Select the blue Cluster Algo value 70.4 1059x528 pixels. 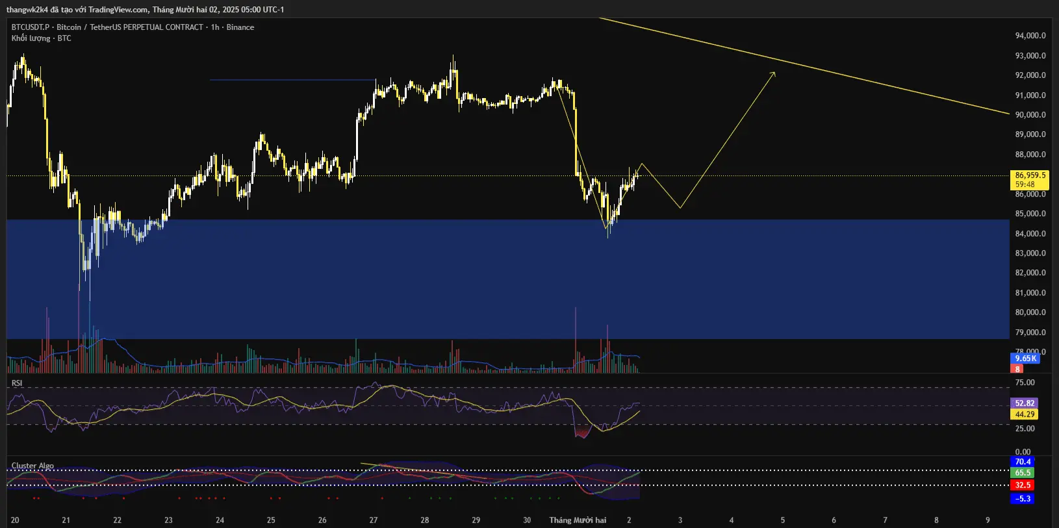[x=1023, y=462]
